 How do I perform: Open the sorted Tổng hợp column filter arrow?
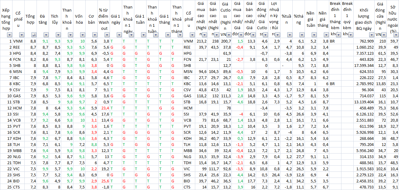34,35
